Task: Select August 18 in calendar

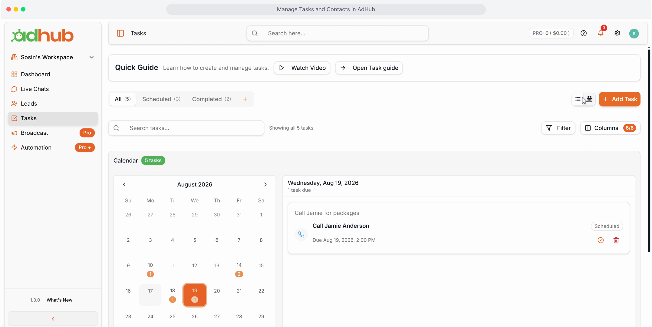Action: tap(173, 295)
